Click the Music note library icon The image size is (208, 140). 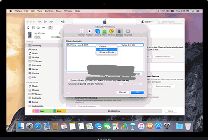[28, 28]
